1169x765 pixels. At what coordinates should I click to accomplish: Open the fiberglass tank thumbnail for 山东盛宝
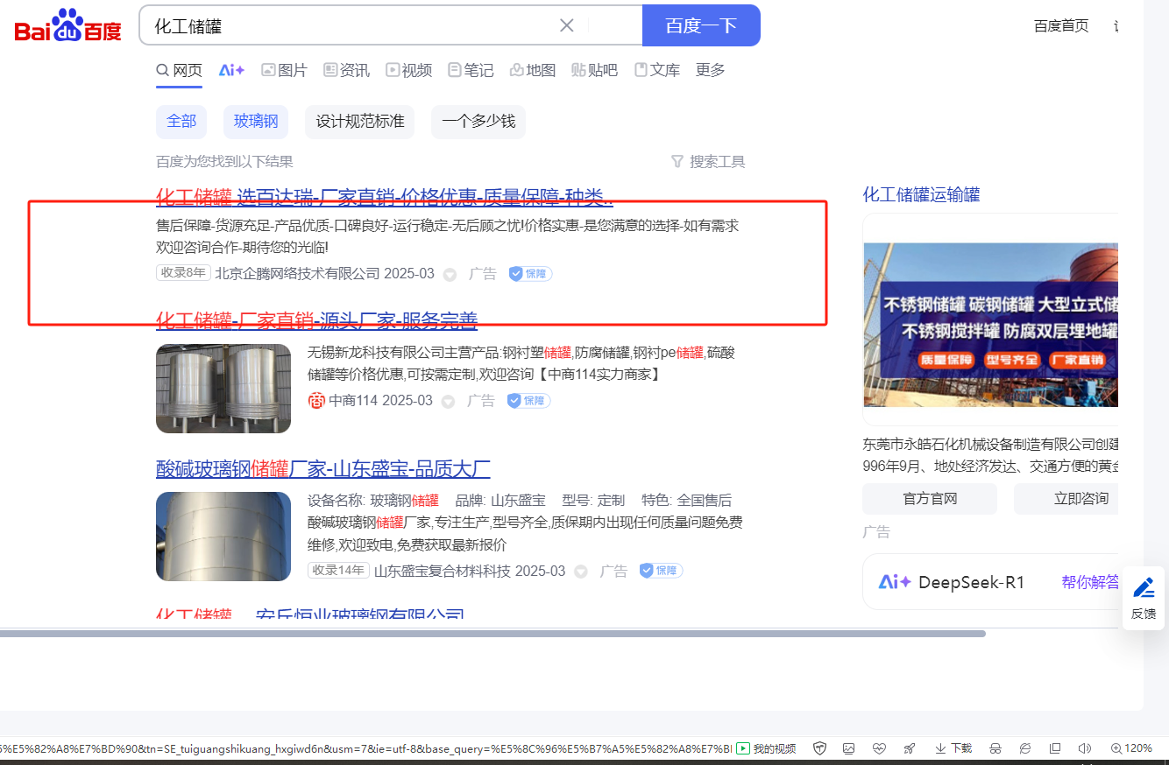(223, 537)
